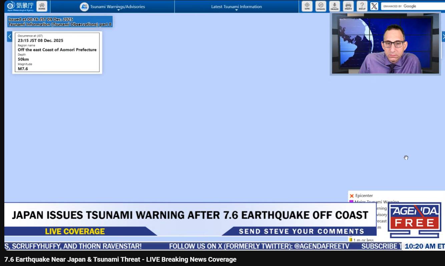The image size is (445, 266).
Task: Click the Major Tsunami Warning purple swatch
Action: tap(351, 202)
